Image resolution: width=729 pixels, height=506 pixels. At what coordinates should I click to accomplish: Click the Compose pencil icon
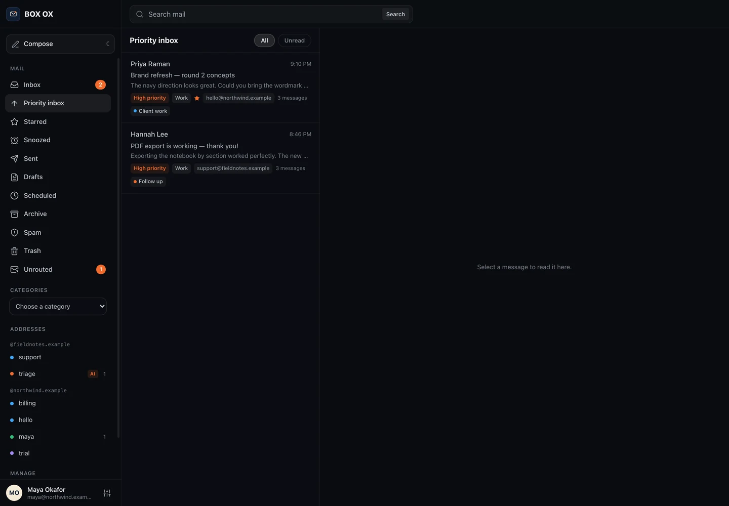click(16, 44)
